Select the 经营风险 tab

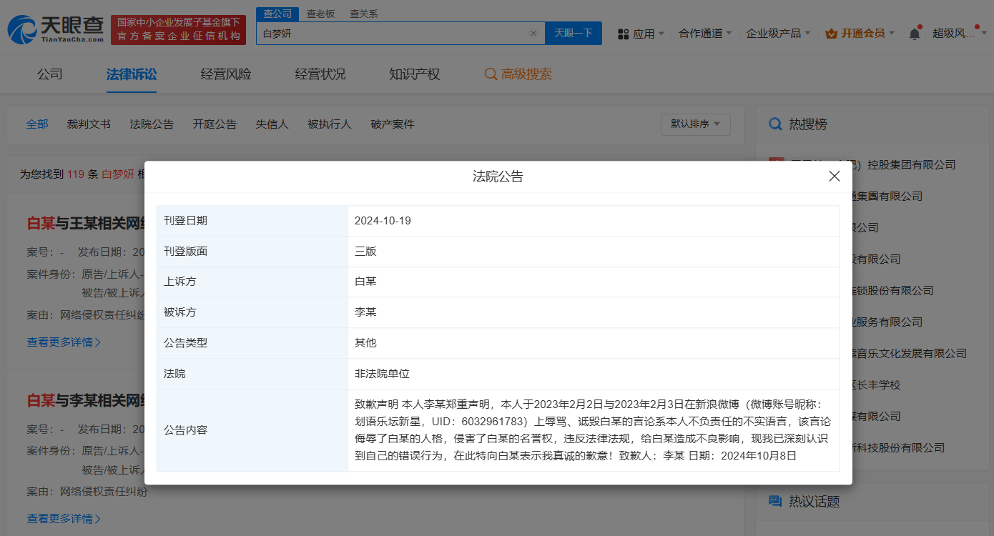pyautogui.click(x=226, y=74)
